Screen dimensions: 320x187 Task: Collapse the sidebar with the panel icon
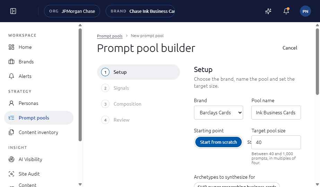(x=13, y=11)
